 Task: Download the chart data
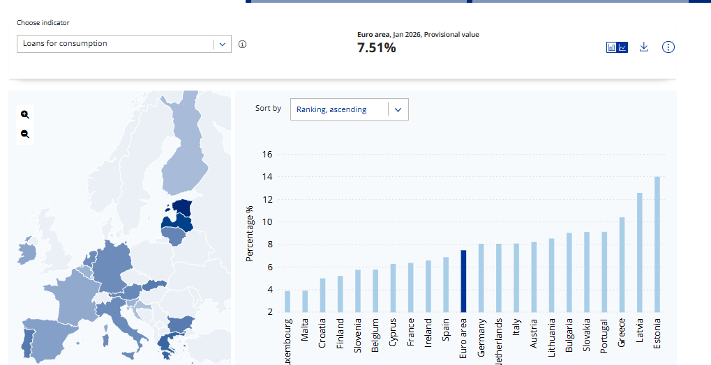pyautogui.click(x=644, y=47)
